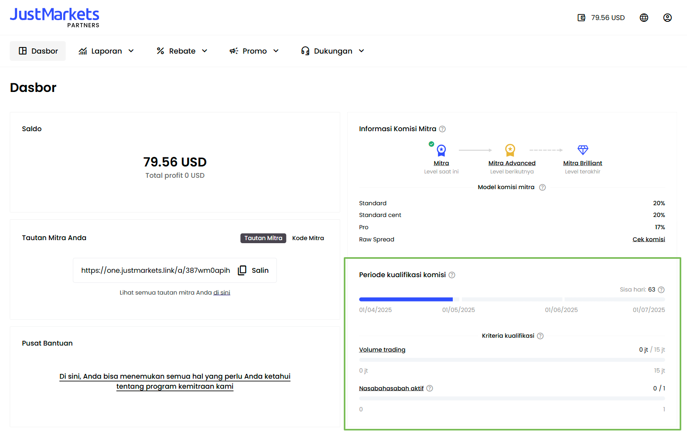Viewport: 687px width, 441px height.
Task: Click the JustMarkets Partners logo
Action: [x=55, y=17]
